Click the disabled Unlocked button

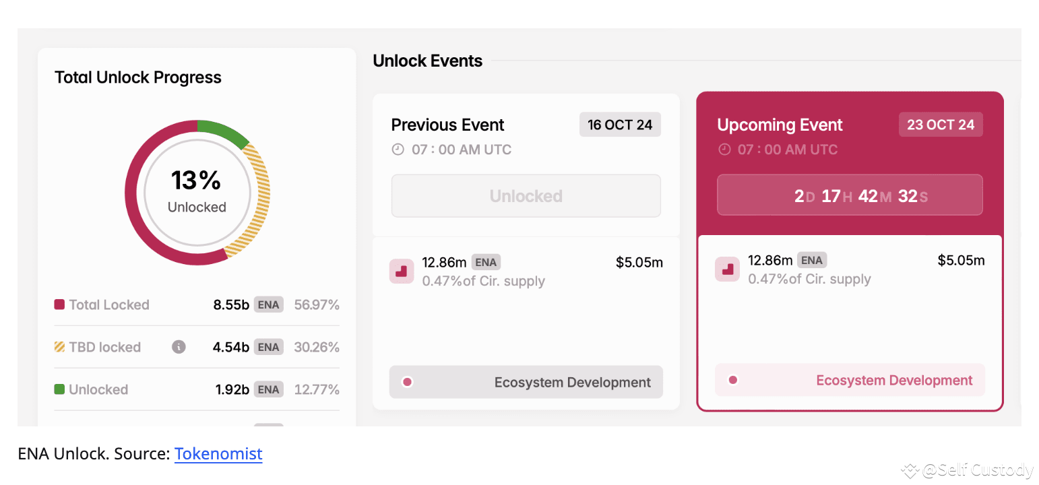(526, 196)
